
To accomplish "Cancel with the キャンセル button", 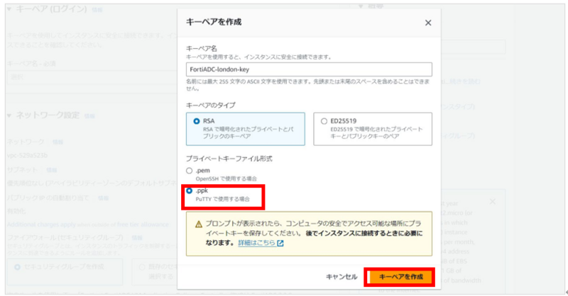I will click(342, 277).
